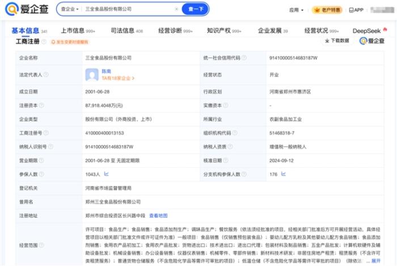
Task: Clear the search box with the X icon
Action: coord(176,9)
